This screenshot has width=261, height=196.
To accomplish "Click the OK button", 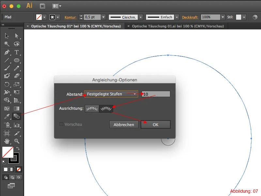I will 156,125.
